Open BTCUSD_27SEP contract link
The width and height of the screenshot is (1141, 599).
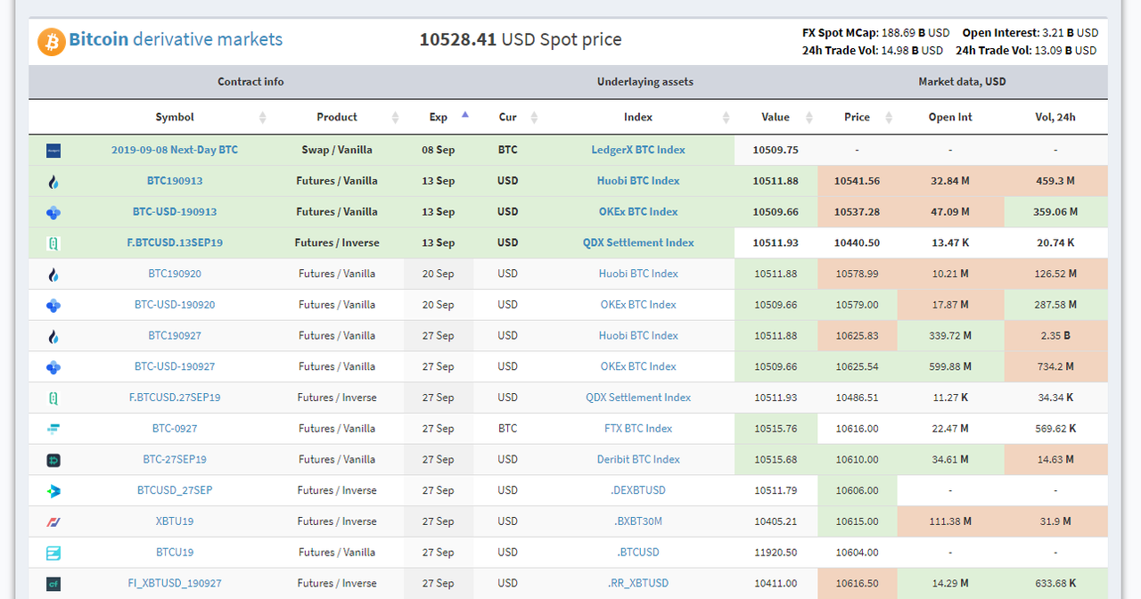[175, 490]
